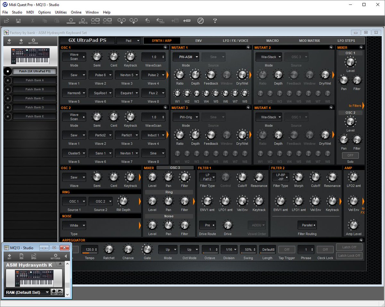Select Patch Bank D in the list
Image resolution: width=385 pixels, height=307 pixels.
[35, 107]
